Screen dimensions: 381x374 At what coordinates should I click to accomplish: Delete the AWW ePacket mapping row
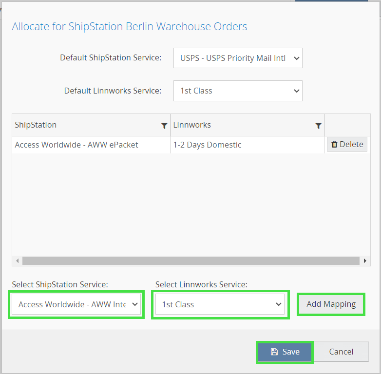347,144
